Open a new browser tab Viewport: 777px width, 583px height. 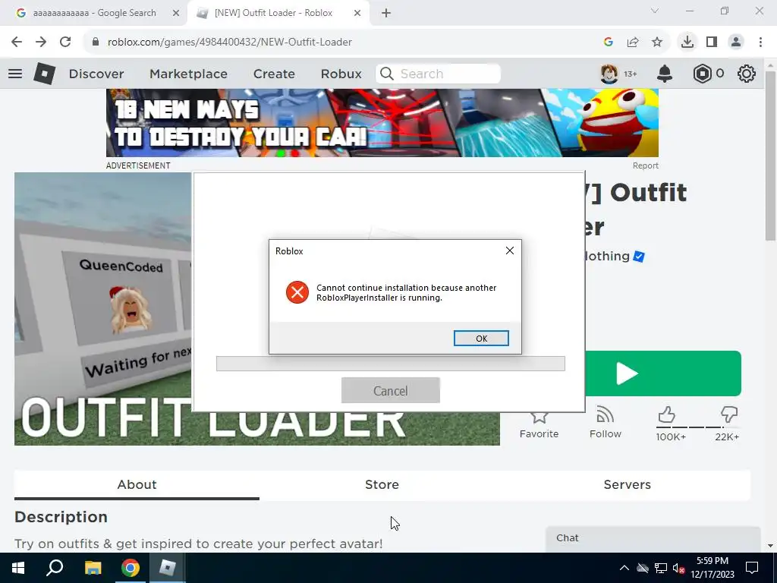[x=386, y=13]
